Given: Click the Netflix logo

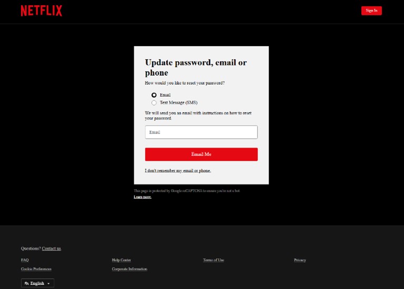Looking at the screenshot, I should 41,11.
